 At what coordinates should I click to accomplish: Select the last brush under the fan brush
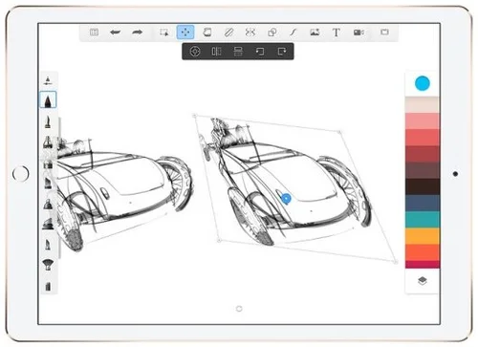tap(48, 286)
